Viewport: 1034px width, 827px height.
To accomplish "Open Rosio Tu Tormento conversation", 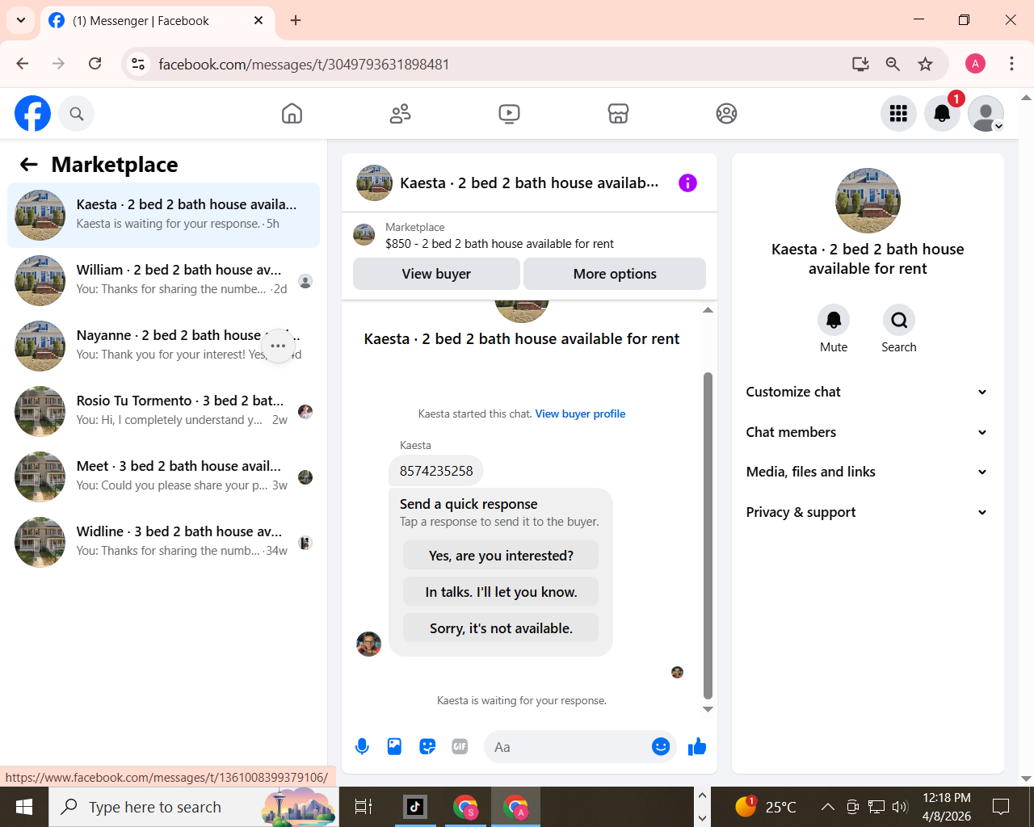I will pos(164,411).
